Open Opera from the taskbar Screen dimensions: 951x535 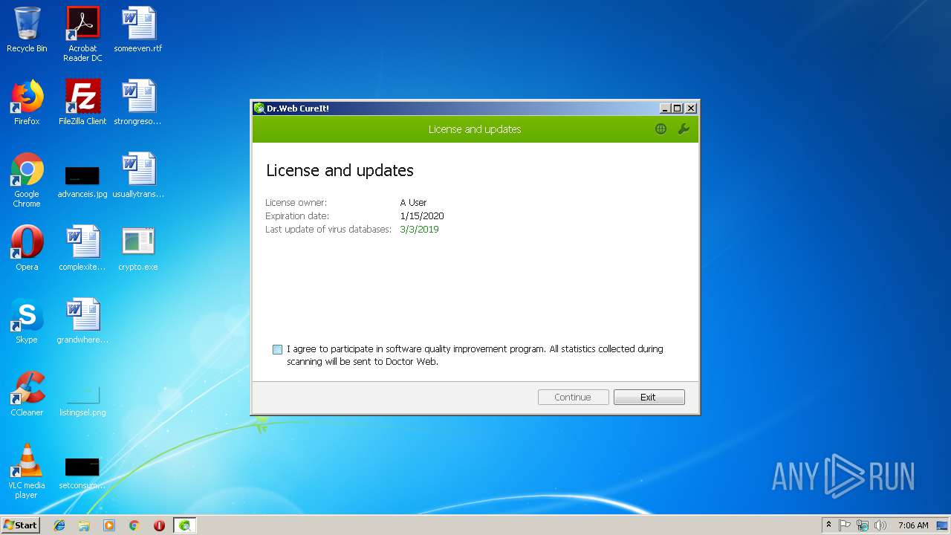[x=159, y=525]
